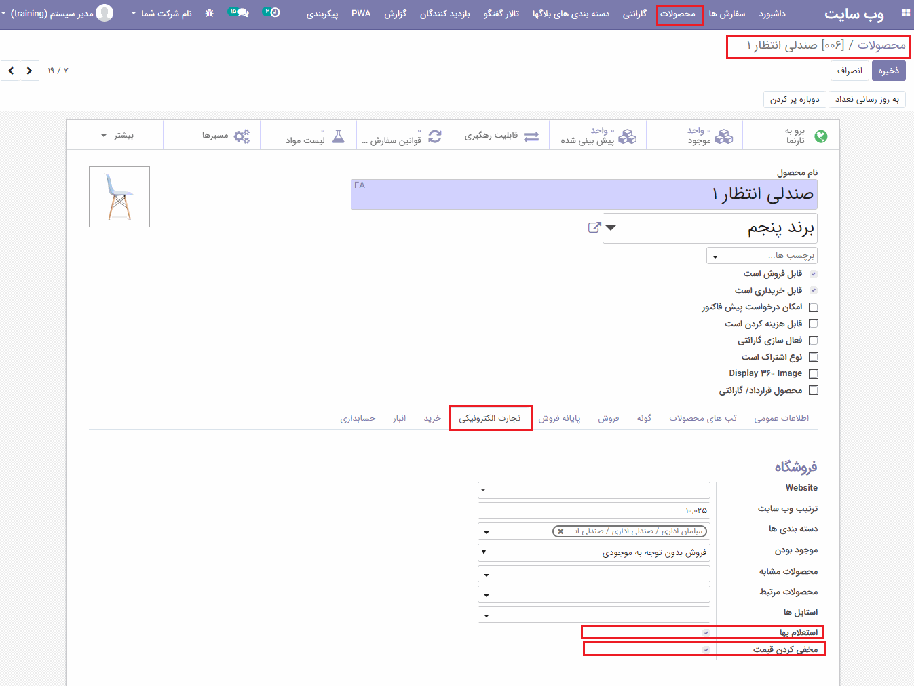Open the گزارش menu in navbar
This screenshot has height=686, width=914.
click(395, 14)
